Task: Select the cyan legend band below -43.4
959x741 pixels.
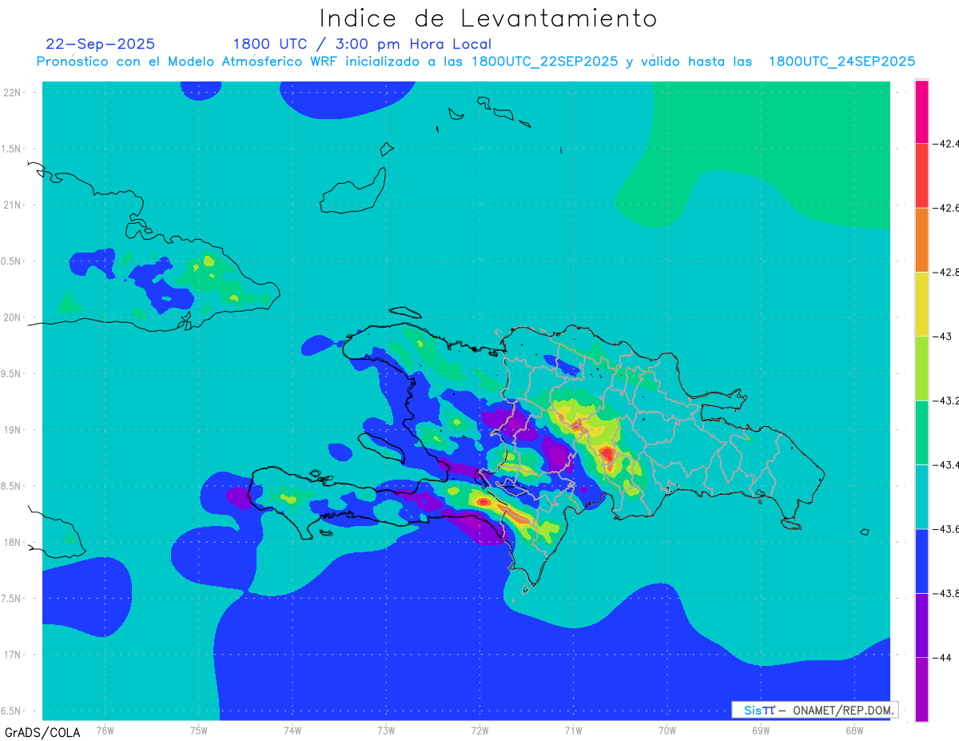Action: click(x=921, y=496)
